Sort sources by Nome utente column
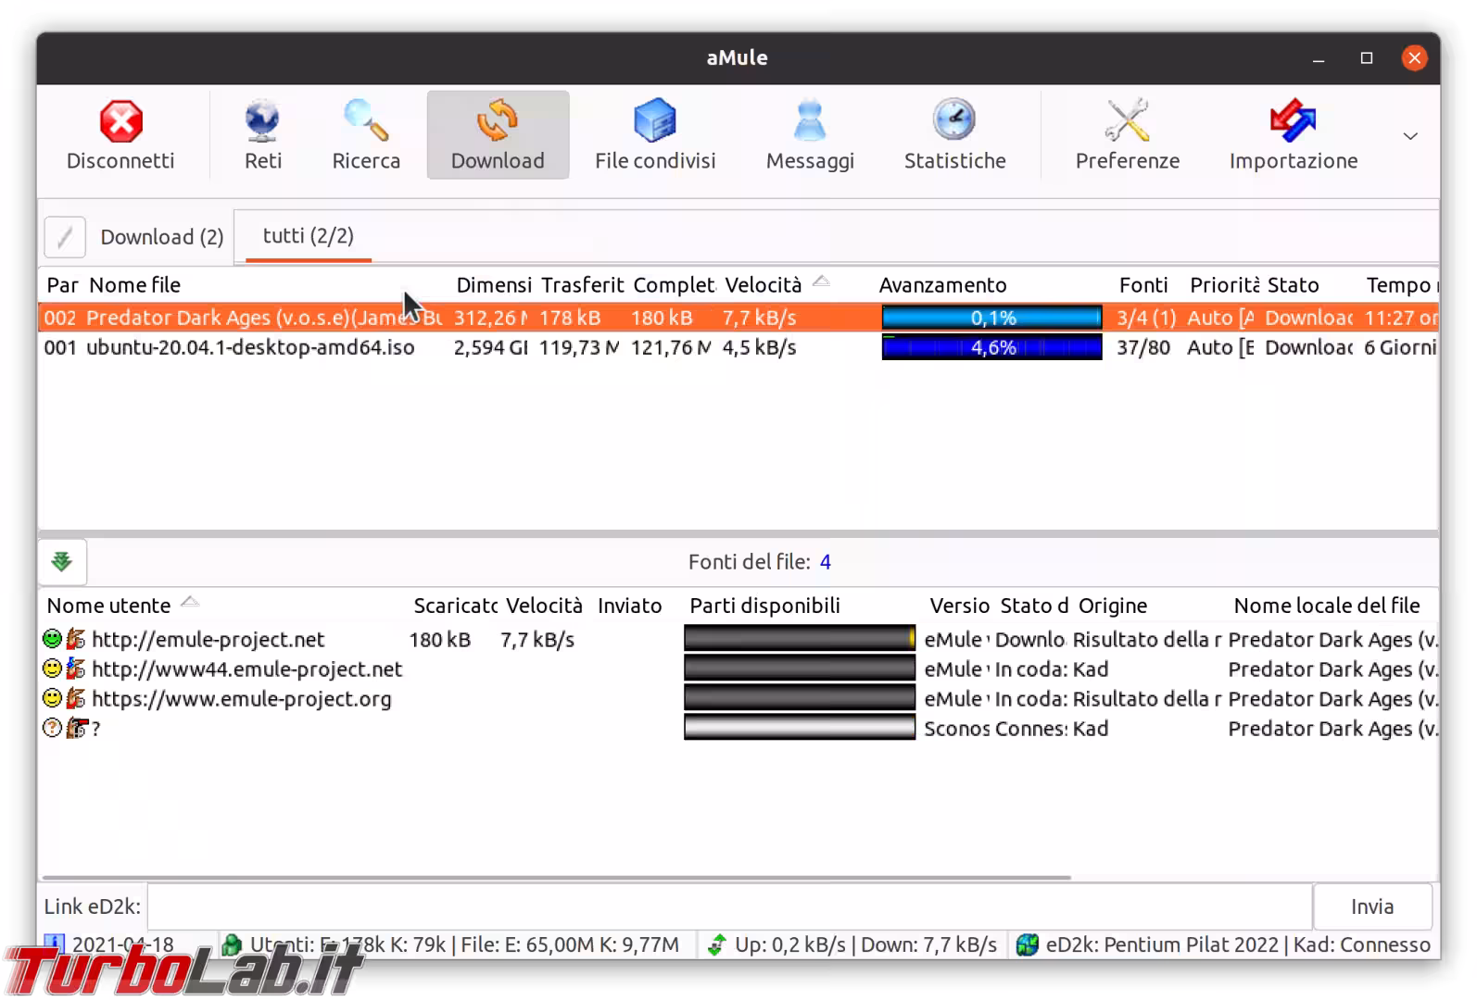 109,606
